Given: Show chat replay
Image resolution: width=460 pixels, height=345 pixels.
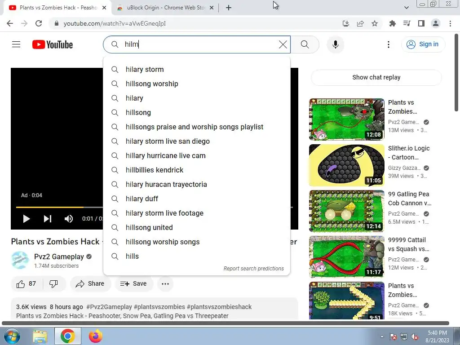Looking at the screenshot, I should (376, 77).
